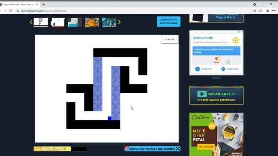Open the AdChoices triangle icon
Screen dimensions: 278x156
pyautogui.click(x=239, y=32)
